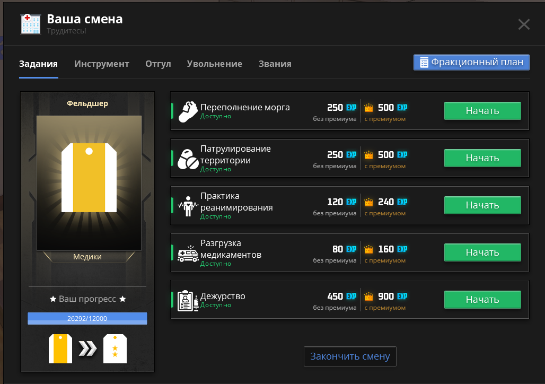Start the Переполнение морга task

[482, 111]
